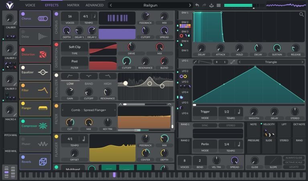Click the LFO 1 tempo note icon
The image size is (308, 181).
point(239,112)
